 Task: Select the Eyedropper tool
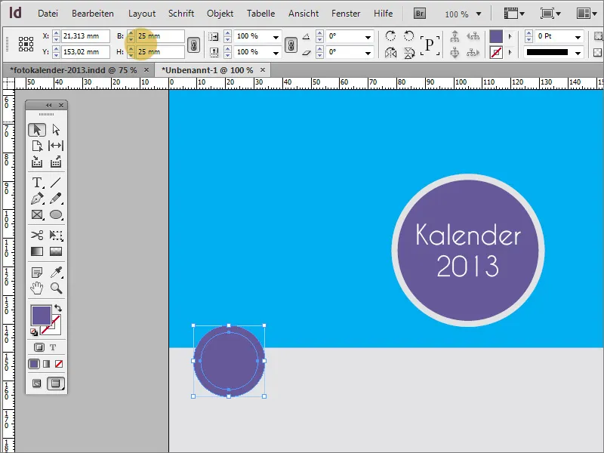[x=56, y=273]
